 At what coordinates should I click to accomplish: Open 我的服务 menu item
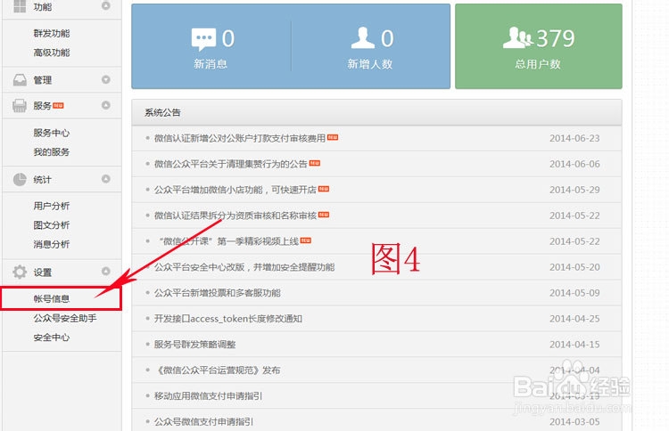52,152
